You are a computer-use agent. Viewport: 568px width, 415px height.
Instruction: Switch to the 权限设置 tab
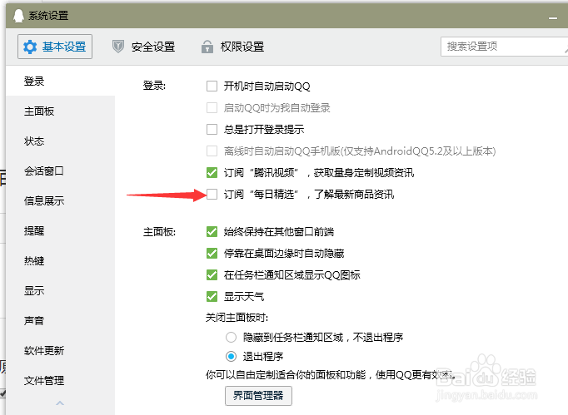point(233,47)
